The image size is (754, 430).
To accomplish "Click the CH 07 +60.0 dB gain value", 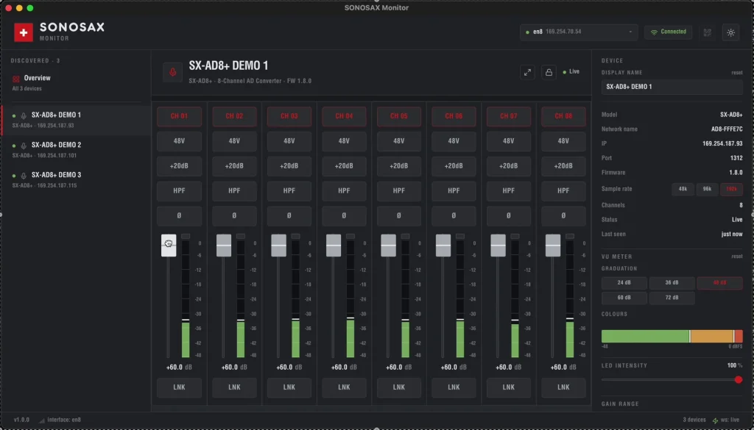I will pos(508,368).
